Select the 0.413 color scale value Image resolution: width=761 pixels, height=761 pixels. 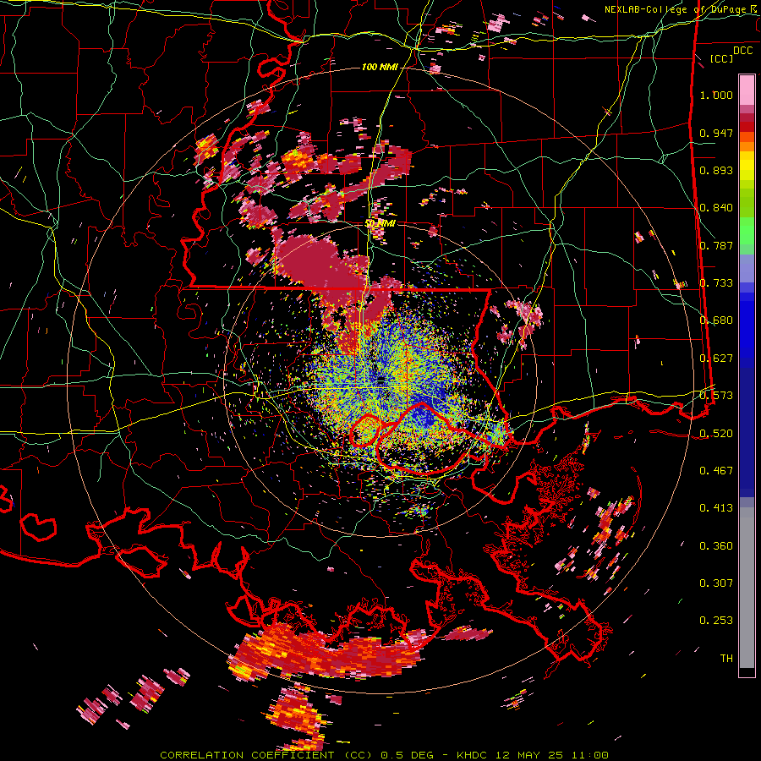tap(716, 508)
